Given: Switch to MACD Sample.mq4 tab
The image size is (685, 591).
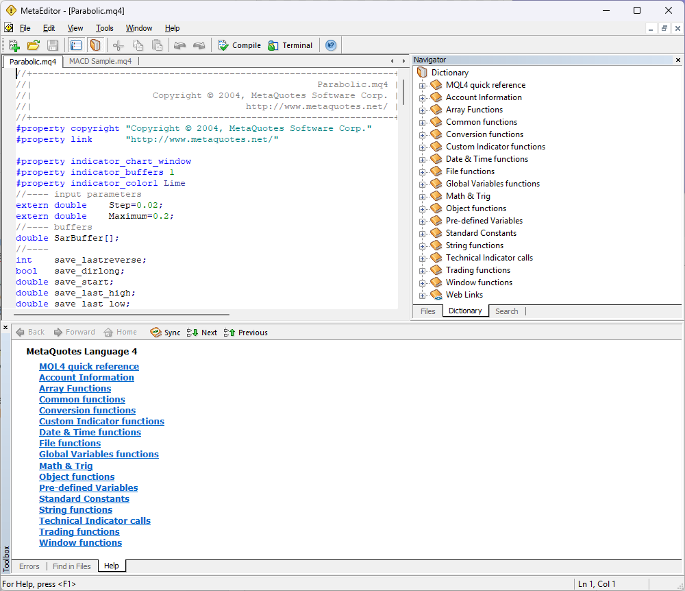Looking at the screenshot, I should (x=101, y=61).
